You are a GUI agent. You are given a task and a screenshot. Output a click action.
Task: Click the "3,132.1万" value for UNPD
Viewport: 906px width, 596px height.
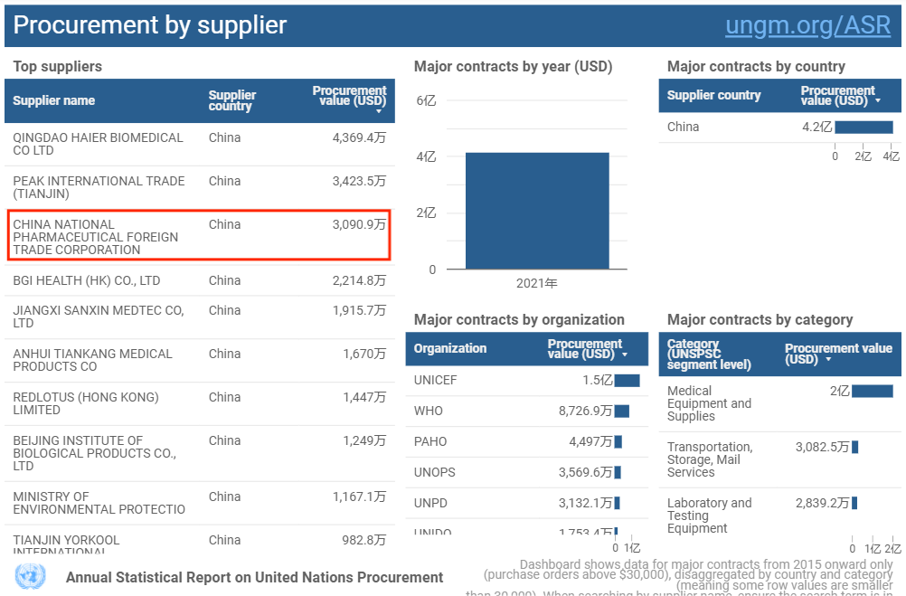pos(585,503)
